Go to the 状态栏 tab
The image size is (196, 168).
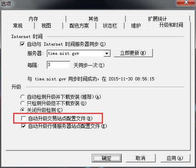point(110,26)
